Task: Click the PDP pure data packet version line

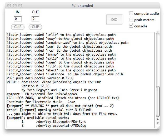Action: tap(40, 78)
